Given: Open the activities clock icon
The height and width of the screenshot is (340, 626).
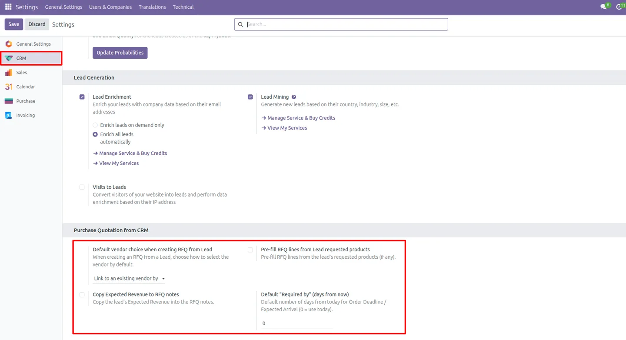Looking at the screenshot, I should 619,7.
